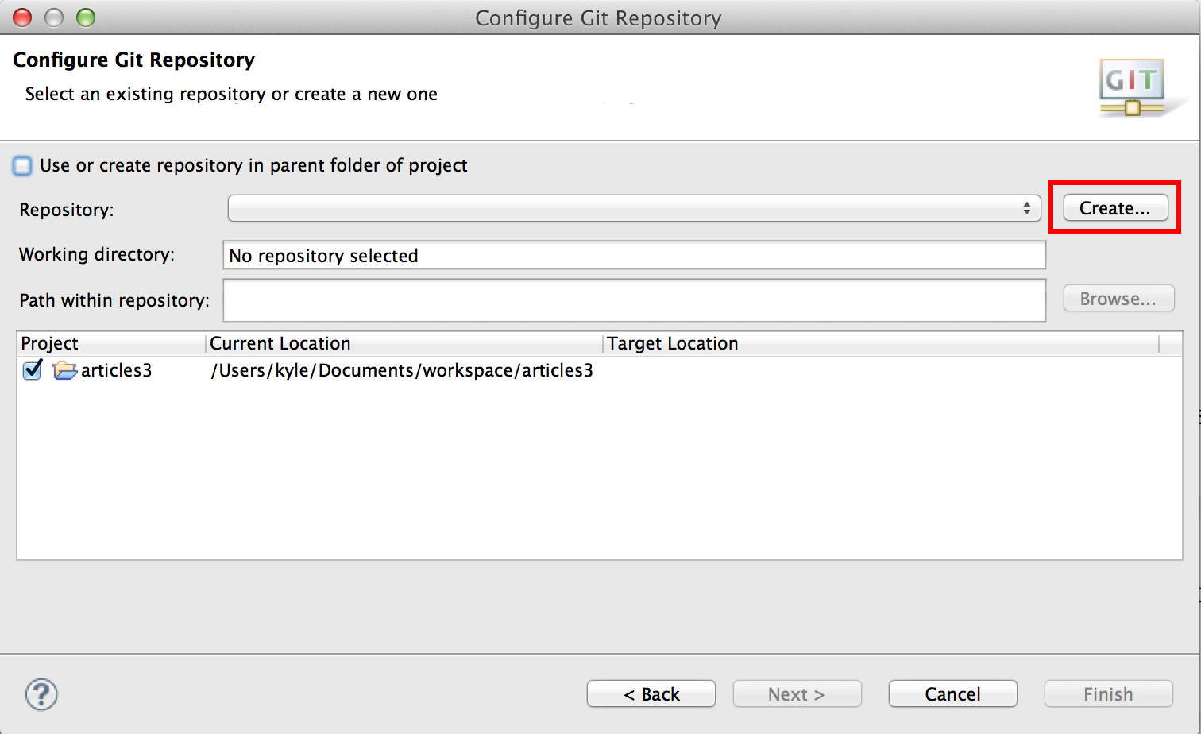Click the articles3 project folder icon
Screen dimensions: 1201x734
pyautogui.click(x=64, y=370)
